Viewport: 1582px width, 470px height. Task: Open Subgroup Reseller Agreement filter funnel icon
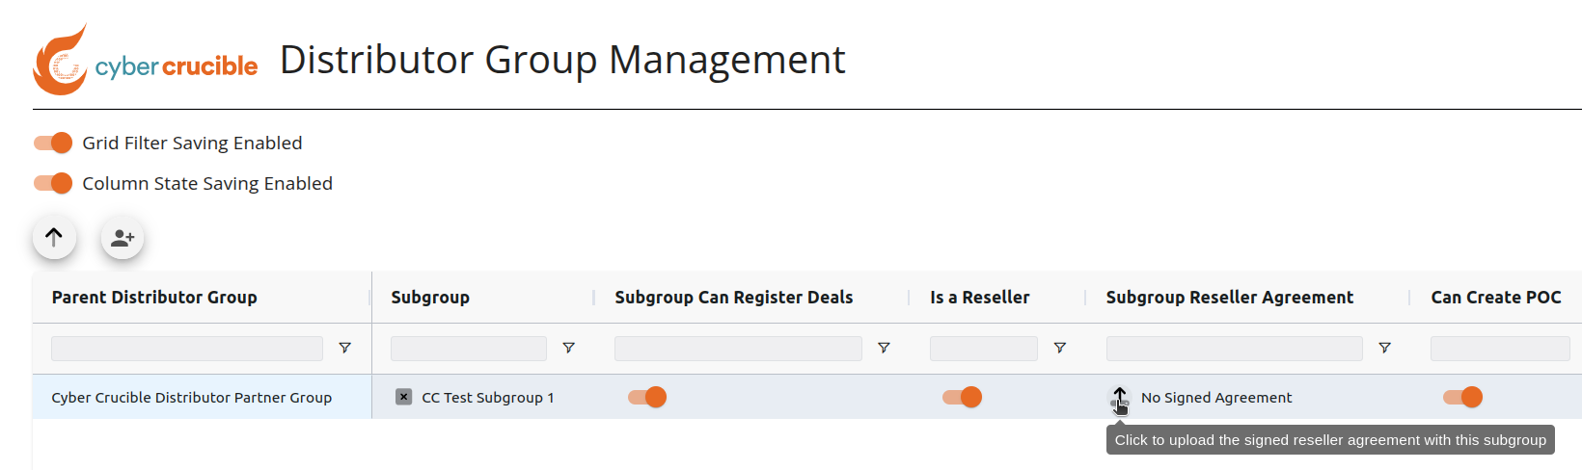(1384, 348)
